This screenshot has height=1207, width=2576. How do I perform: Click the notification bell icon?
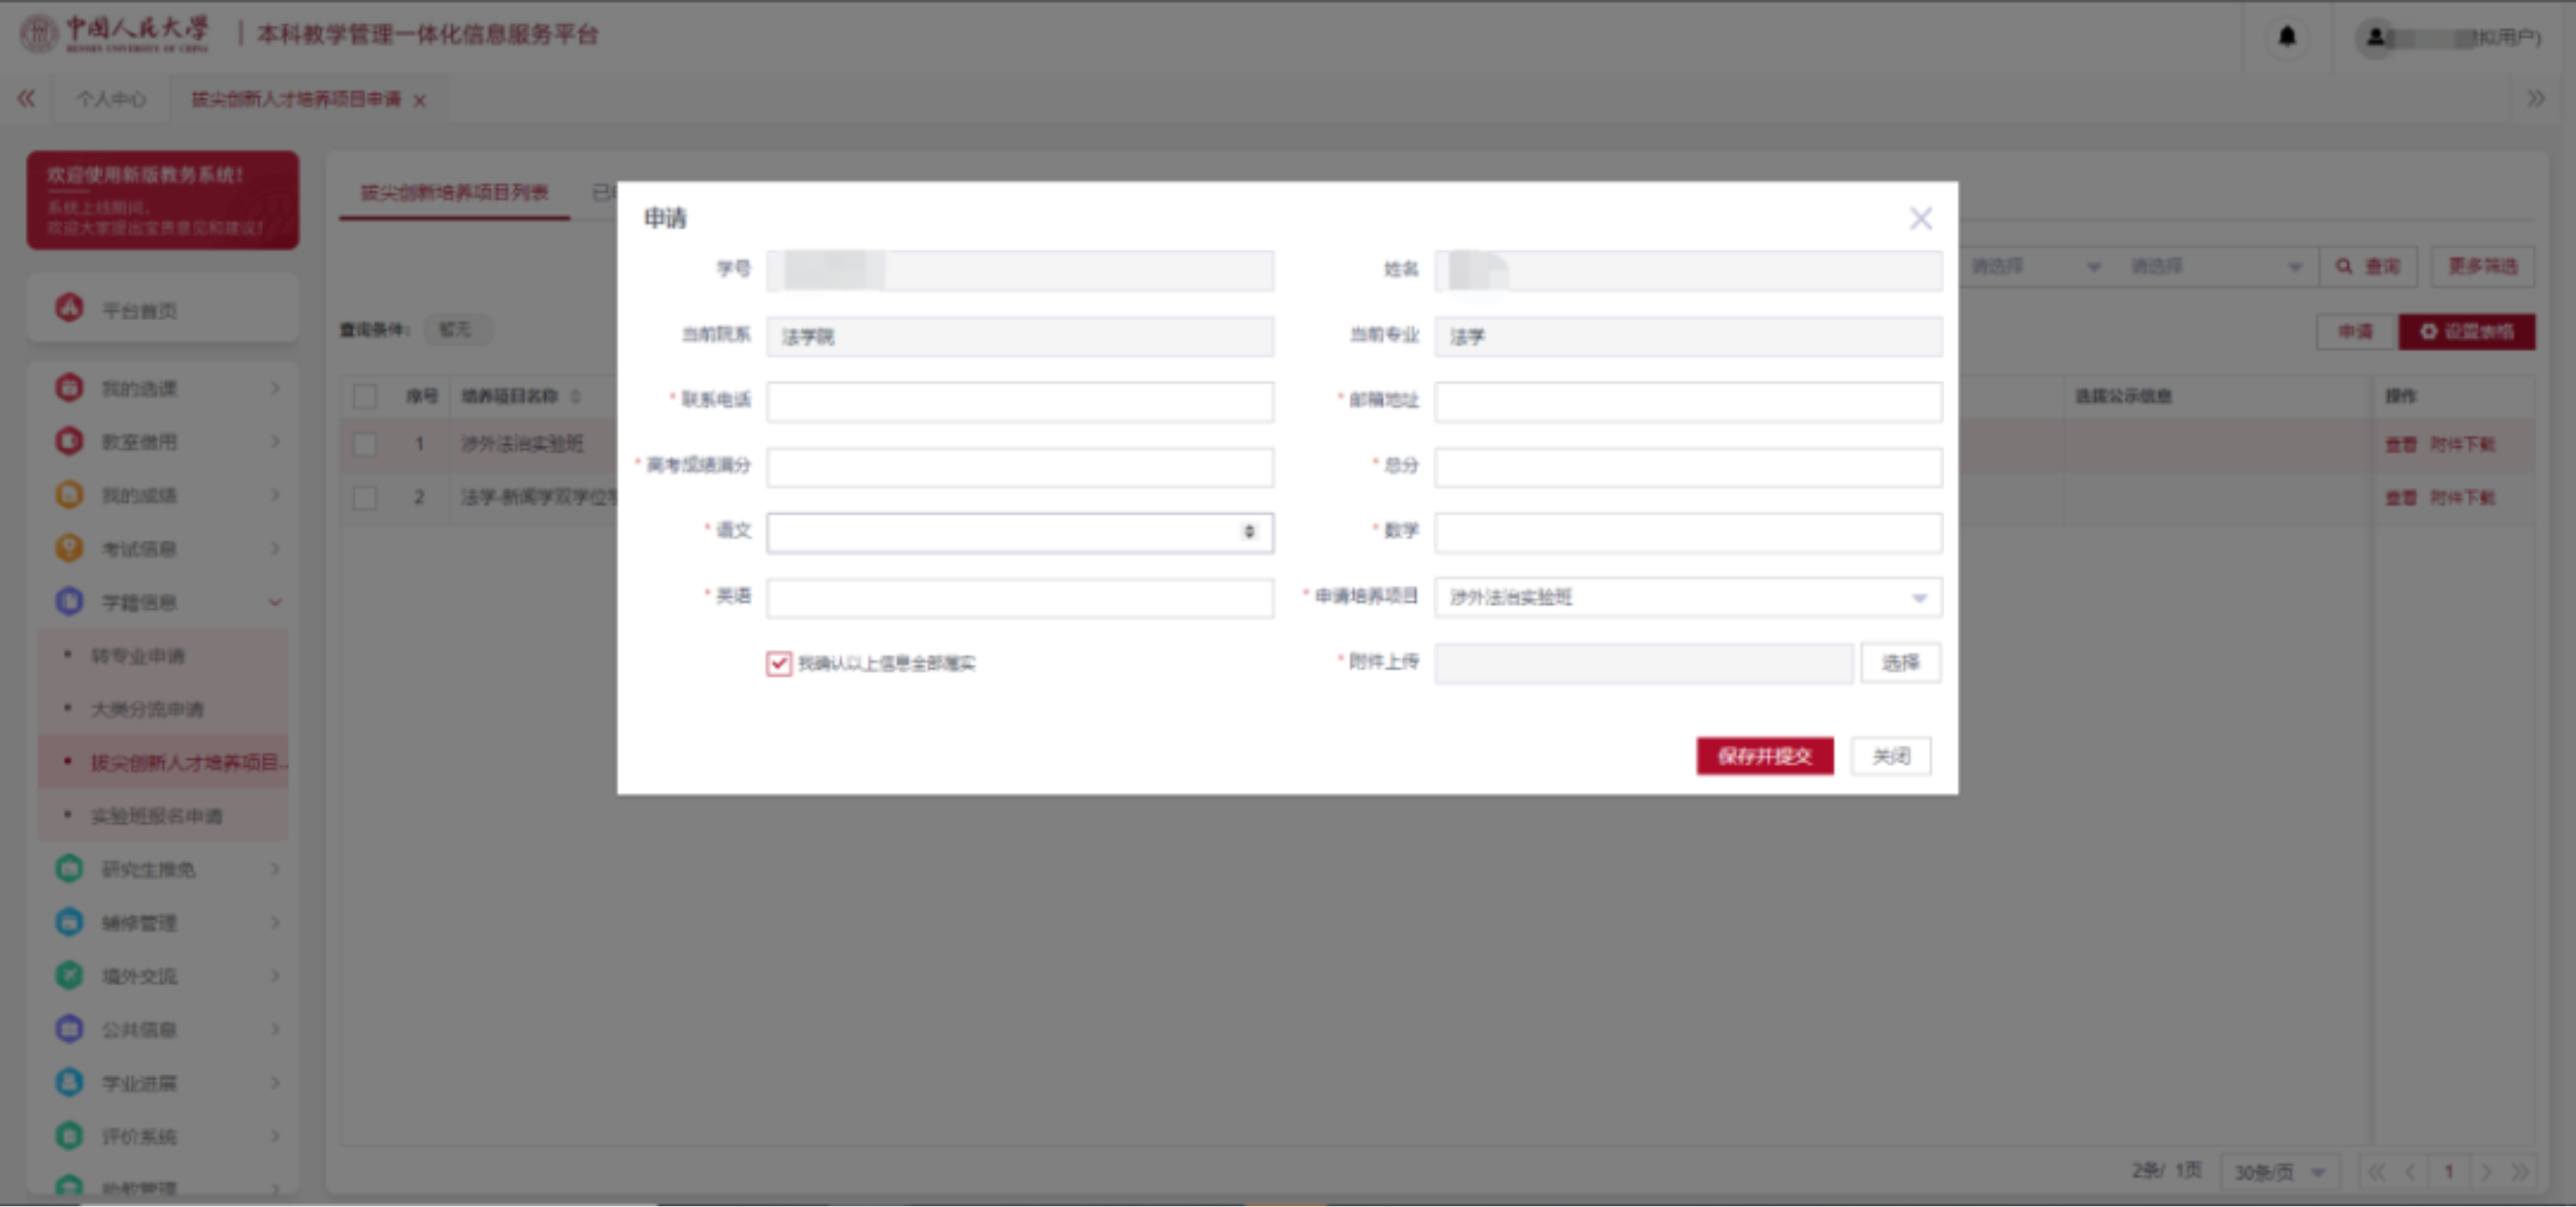coord(2286,37)
